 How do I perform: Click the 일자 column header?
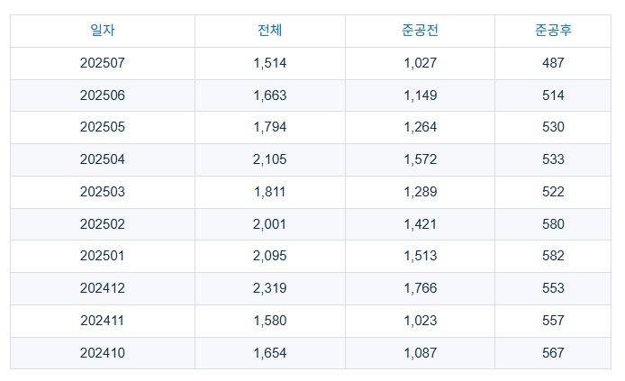click(103, 31)
